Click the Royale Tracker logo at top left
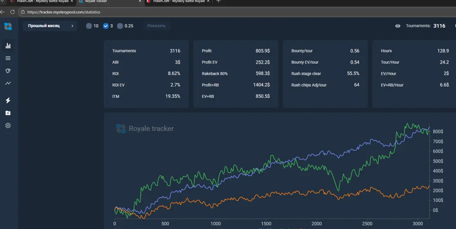Screen dimensions: 456x229 click(x=8, y=26)
